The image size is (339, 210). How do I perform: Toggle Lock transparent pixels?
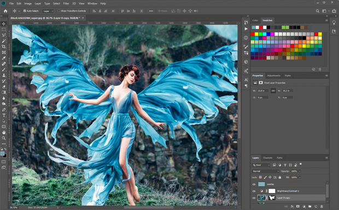(260, 177)
